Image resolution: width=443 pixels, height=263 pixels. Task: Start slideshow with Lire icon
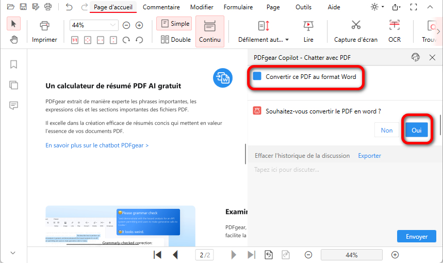click(308, 26)
